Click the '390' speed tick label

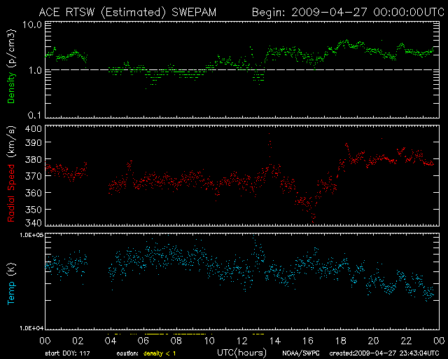(34, 142)
